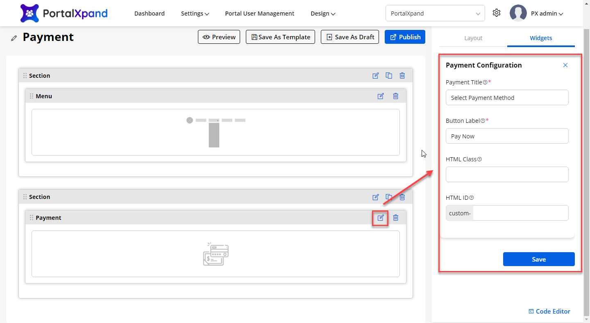Open the Code Editor link
Screen dimensions: 590x323
tap(549, 312)
